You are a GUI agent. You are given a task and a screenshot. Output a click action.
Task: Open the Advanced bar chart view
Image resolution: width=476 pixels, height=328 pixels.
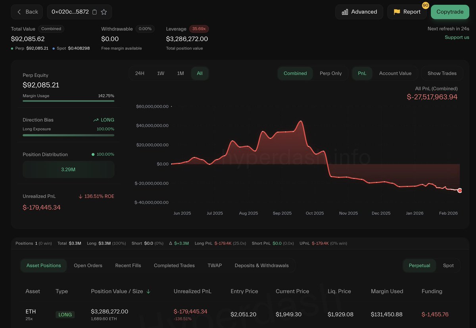coord(359,12)
